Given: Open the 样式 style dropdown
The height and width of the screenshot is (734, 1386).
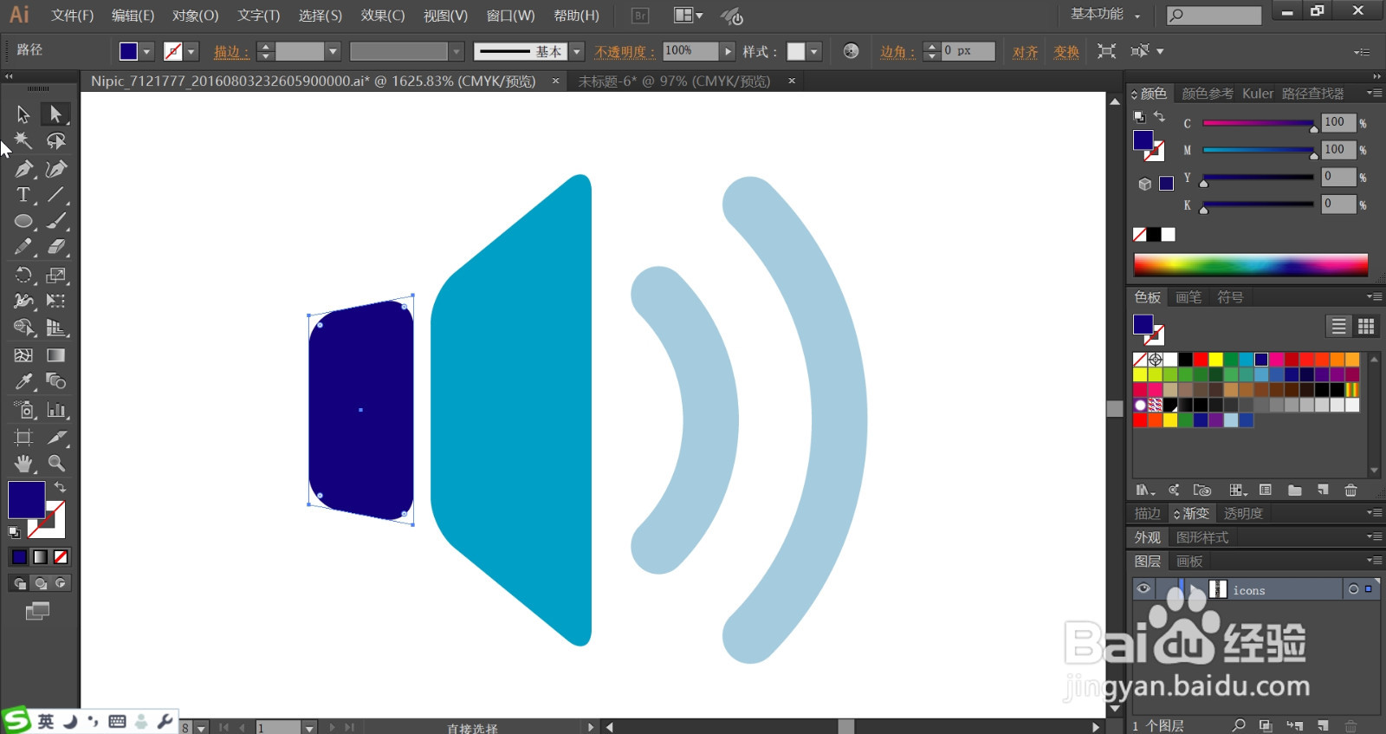Looking at the screenshot, I should pyautogui.click(x=813, y=51).
